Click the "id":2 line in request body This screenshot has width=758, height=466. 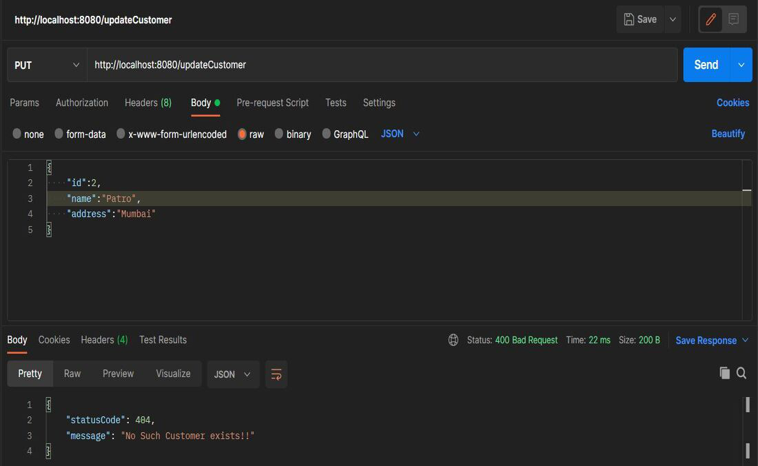point(83,183)
